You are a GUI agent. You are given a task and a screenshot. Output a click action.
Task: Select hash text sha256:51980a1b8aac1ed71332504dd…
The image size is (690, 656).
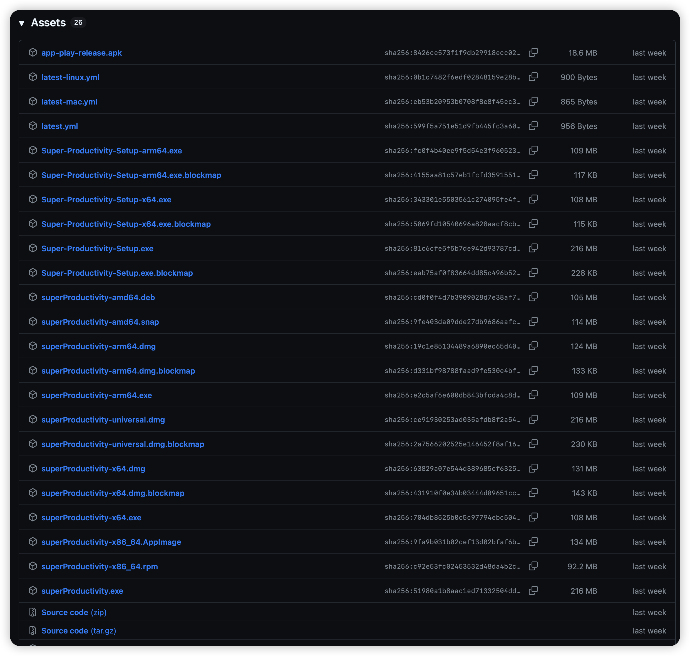pyautogui.click(x=453, y=591)
